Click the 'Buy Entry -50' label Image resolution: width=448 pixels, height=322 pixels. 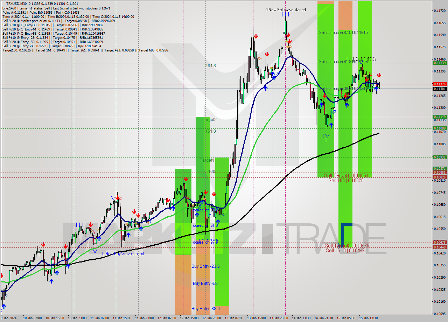[x=205, y=283]
